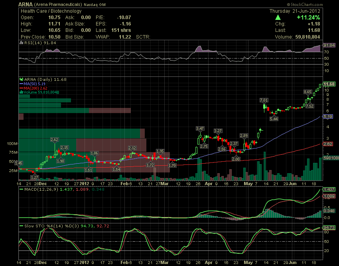Click the 1.70 price label

click(x=172, y=165)
